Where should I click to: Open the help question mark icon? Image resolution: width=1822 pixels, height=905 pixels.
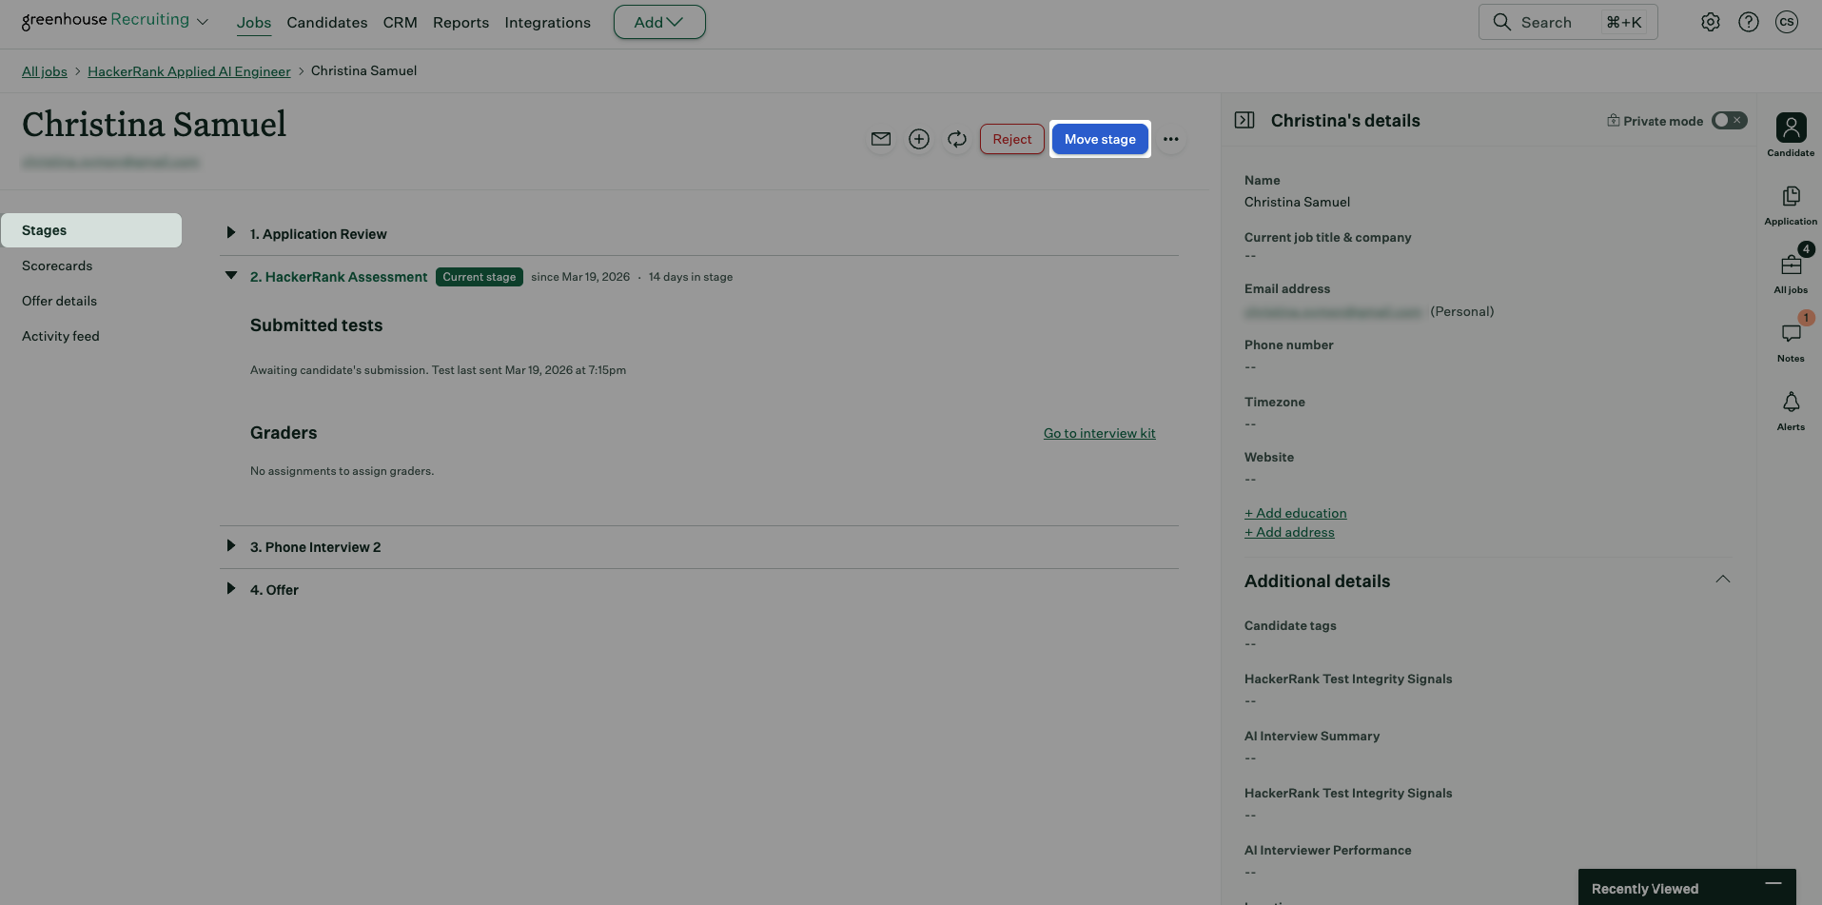[1749, 22]
